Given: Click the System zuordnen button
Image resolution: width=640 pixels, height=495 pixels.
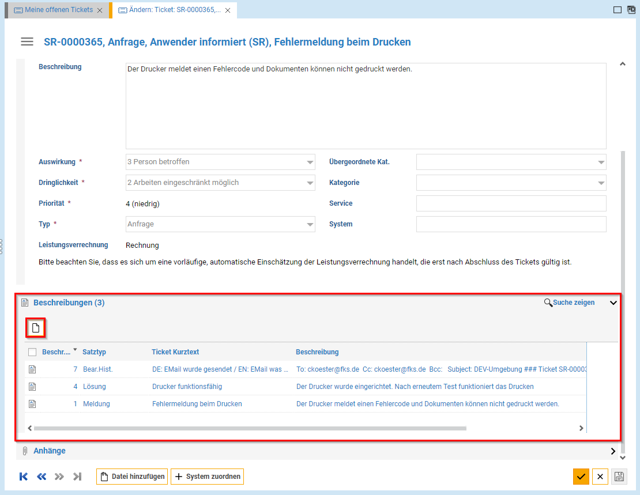Looking at the screenshot, I should [207, 477].
